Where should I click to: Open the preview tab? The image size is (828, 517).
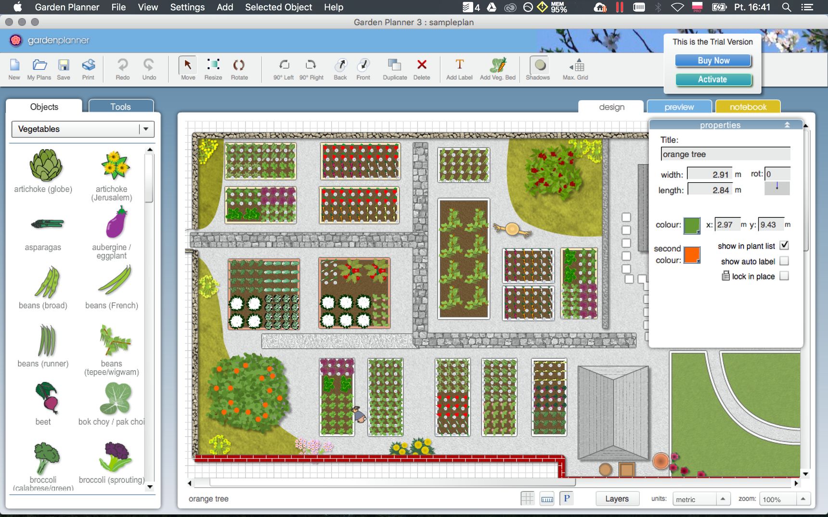(x=679, y=107)
